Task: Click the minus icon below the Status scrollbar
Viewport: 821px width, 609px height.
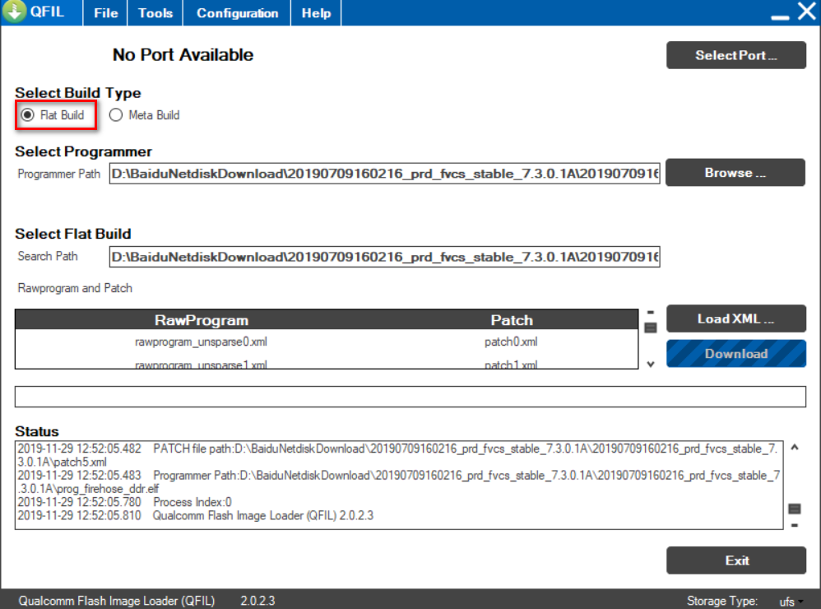Action: 795,524
